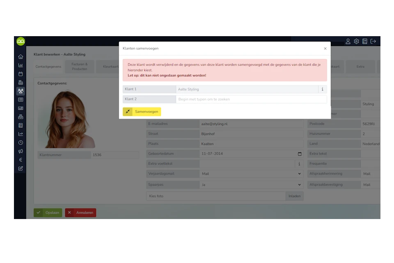
Task: Open the calendar icon in the sidebar
Action: click(21, 74)
